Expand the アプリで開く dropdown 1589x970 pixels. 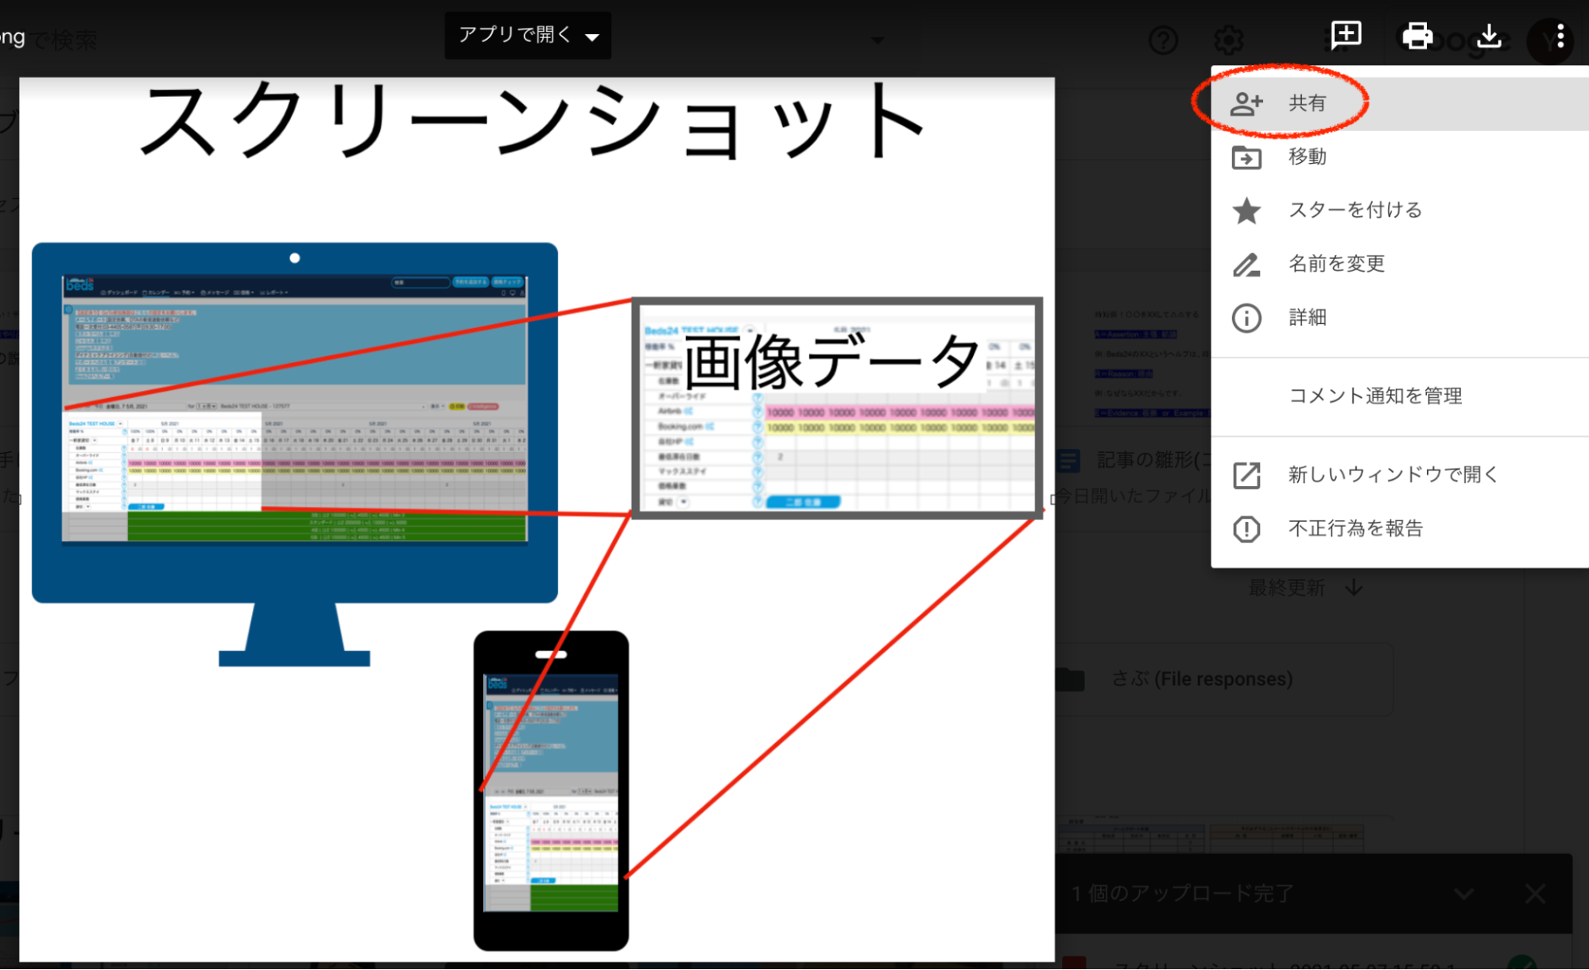[528, 35]
